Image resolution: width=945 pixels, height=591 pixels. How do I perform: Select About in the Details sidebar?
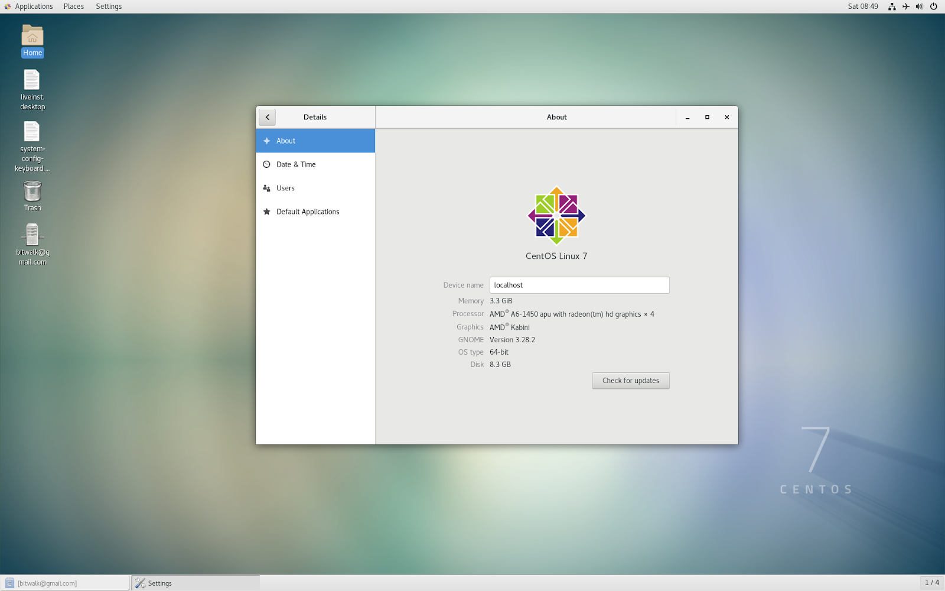point(315,141)
